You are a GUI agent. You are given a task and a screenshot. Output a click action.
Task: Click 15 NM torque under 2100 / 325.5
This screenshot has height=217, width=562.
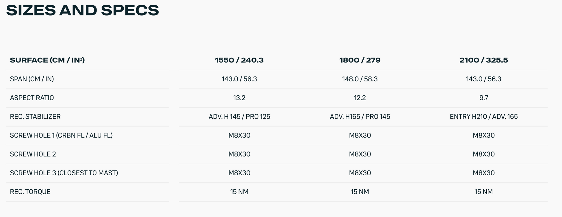[x=483, y=192]
